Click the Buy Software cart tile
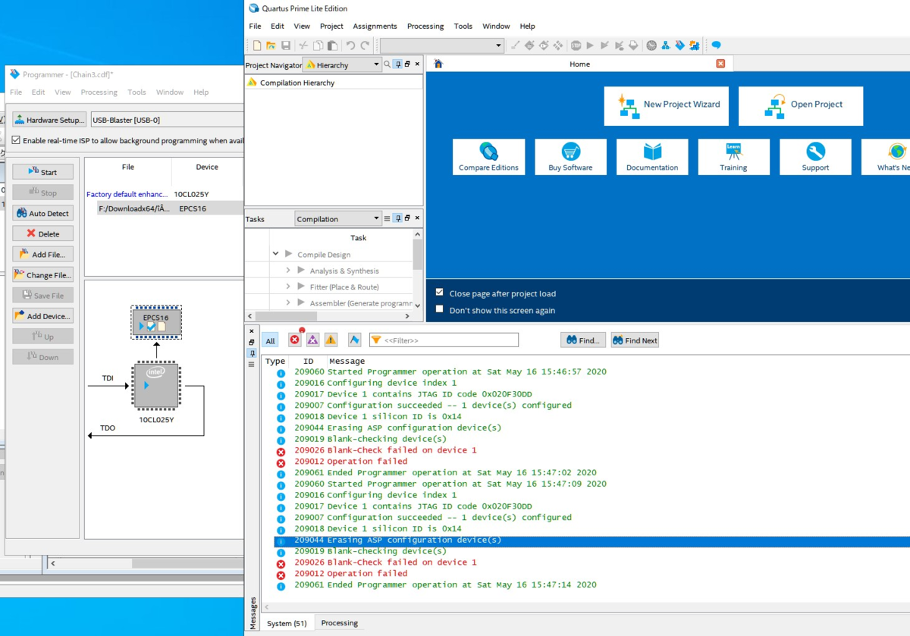This screenshot has height=636, width=910. [570, 157]
